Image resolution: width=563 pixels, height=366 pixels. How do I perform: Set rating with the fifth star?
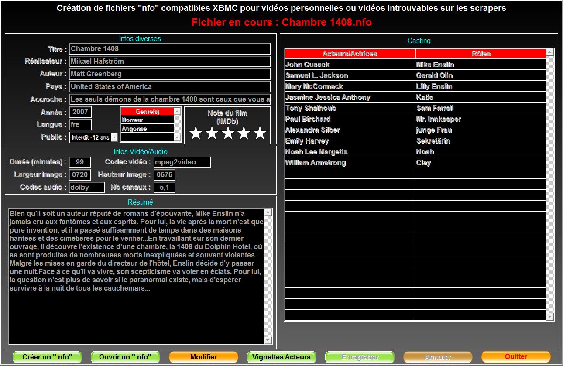pos(260,133)
